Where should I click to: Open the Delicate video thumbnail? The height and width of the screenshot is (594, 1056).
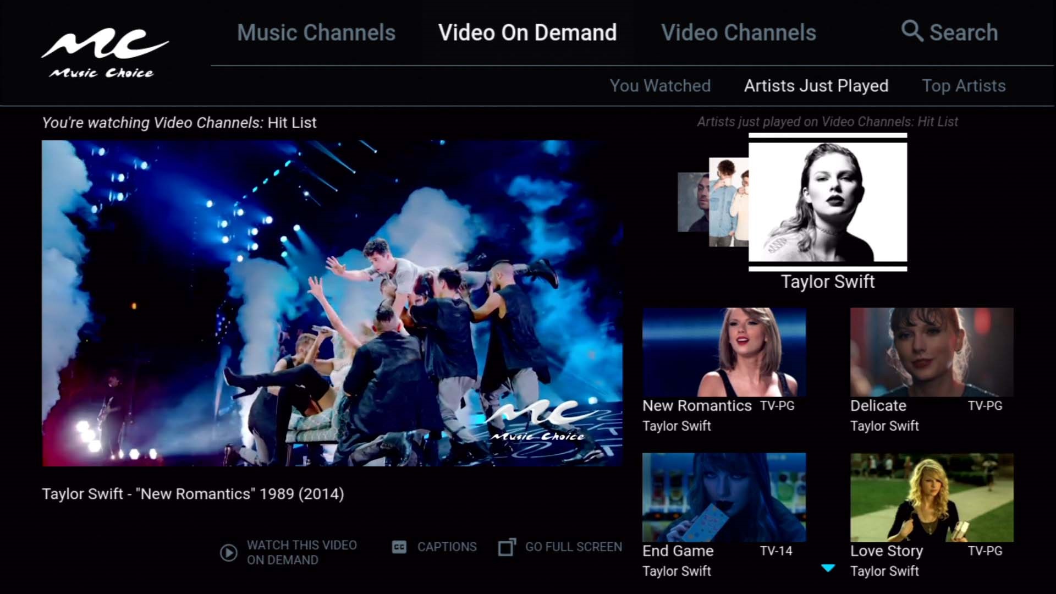[x=932, y=352]
